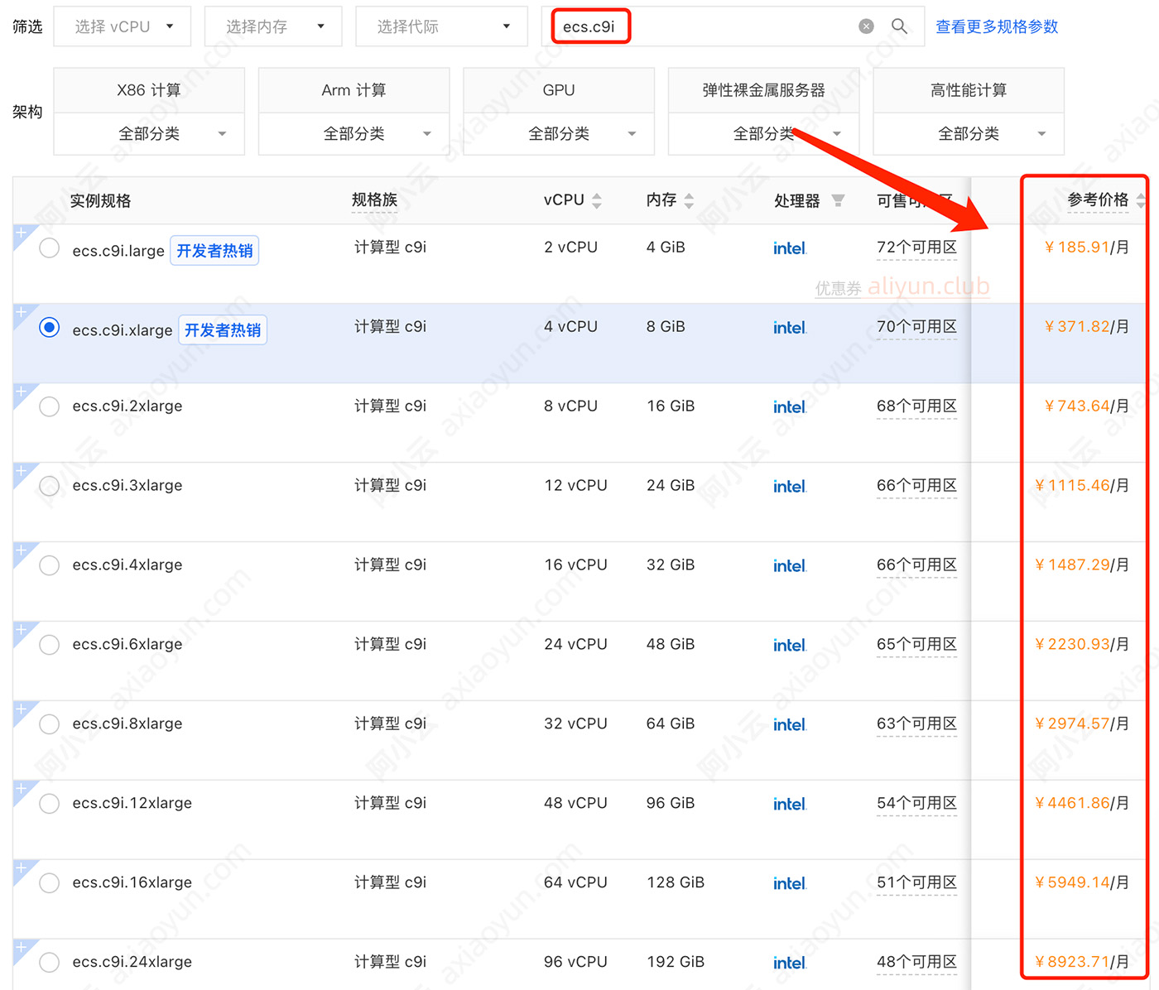Open 全部分类 dropdown under GPU
Viewport: 1159px width, 990px height.
[x=559, y=134]
